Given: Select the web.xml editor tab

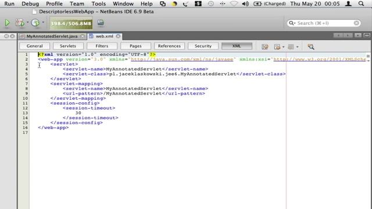Looking at the screenshot, I should coord(105,36).
